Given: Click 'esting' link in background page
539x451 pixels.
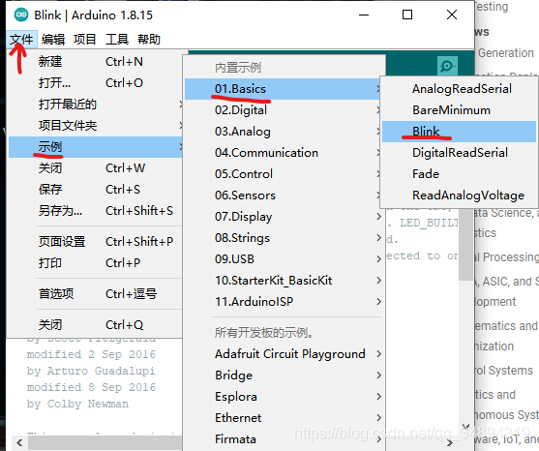Looking at the screenshot, I should (492, 7).
